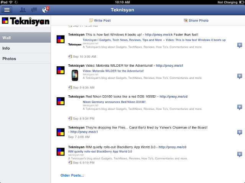245x183 pixels.
Task: Tap Write Post note icon
Action: (x=91, y=20)
